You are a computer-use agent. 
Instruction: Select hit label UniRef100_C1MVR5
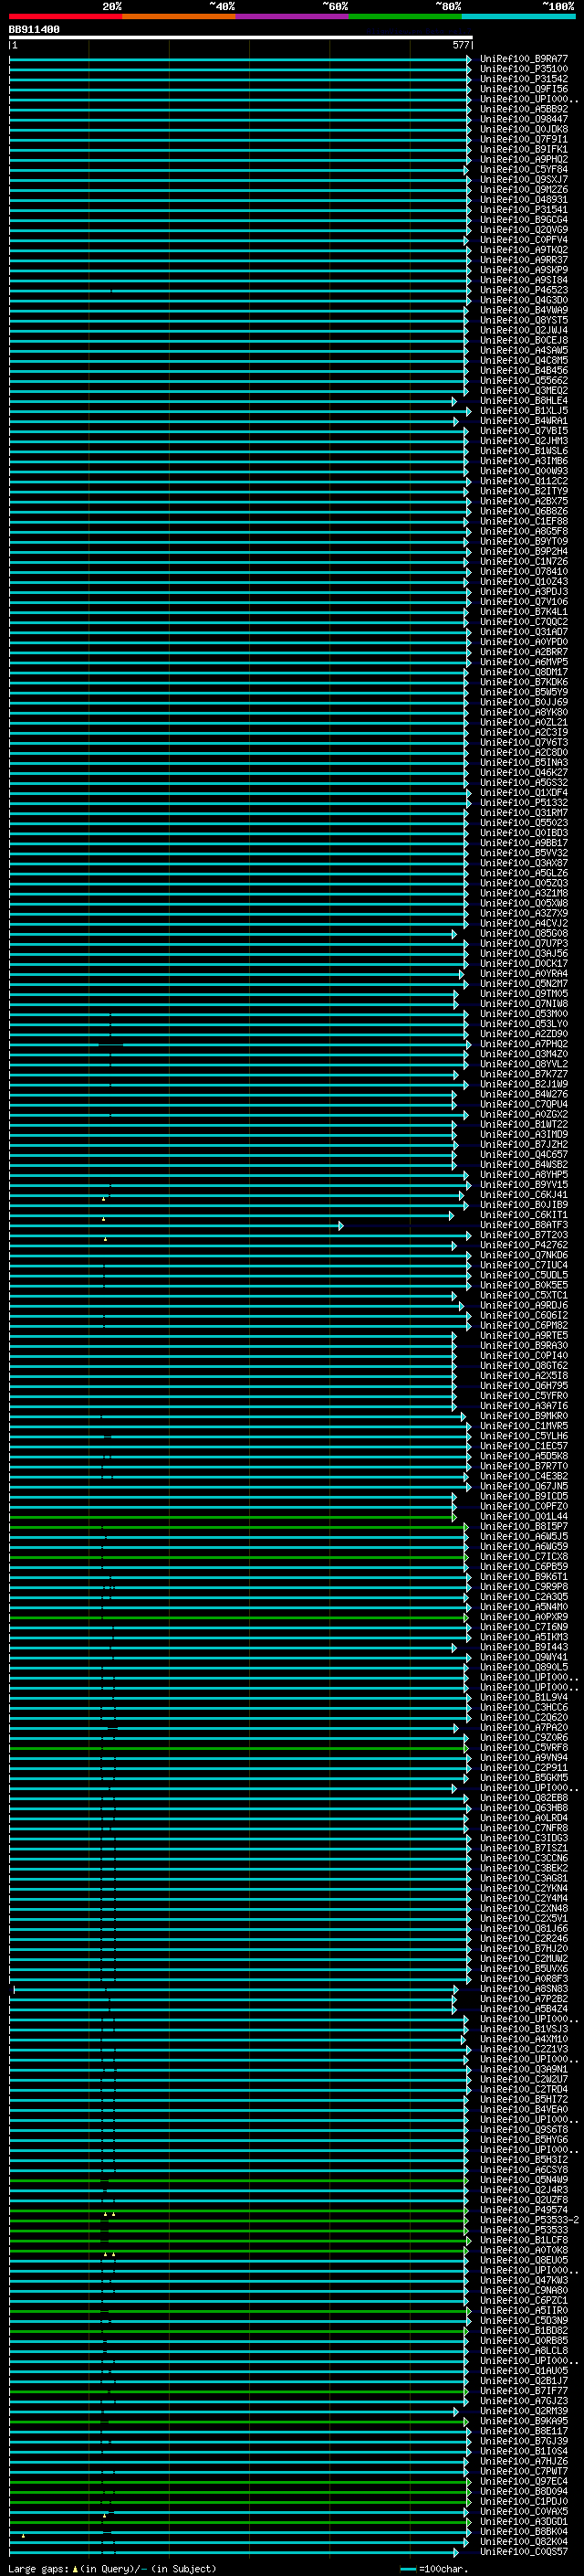point(524,1426)
